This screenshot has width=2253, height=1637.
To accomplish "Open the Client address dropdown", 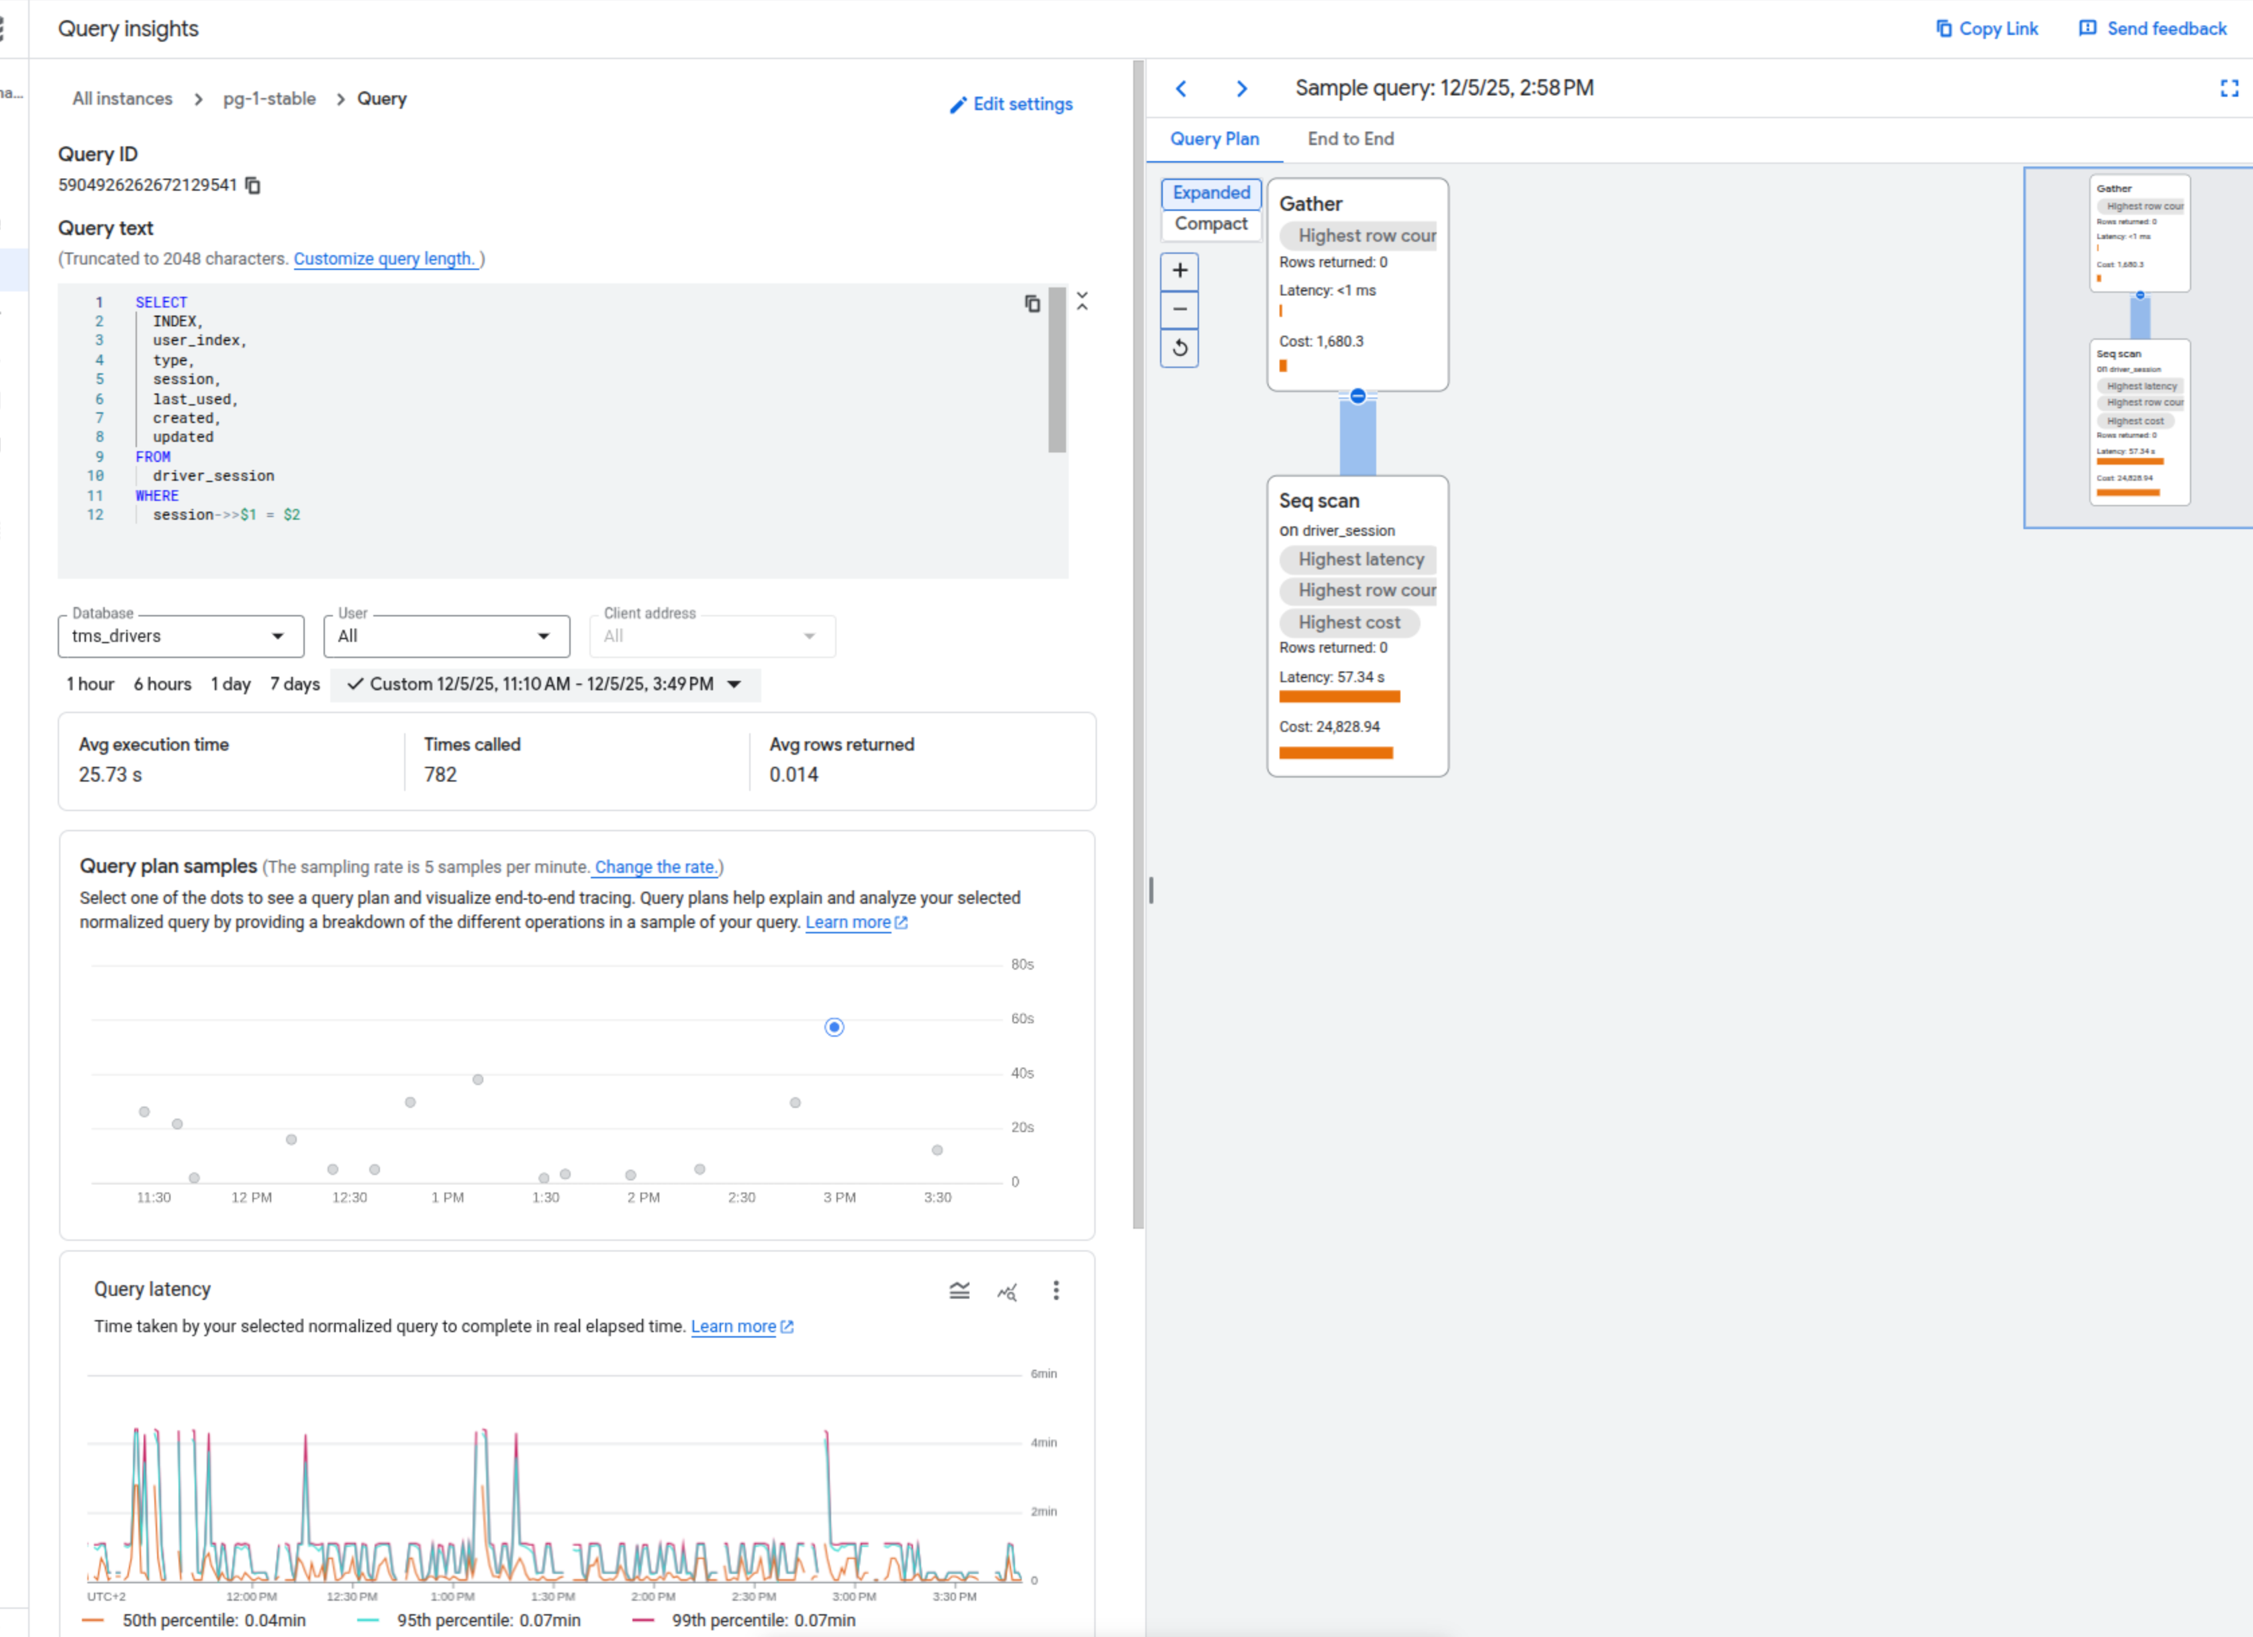I will pyautogui.click(x=712, y=637).
